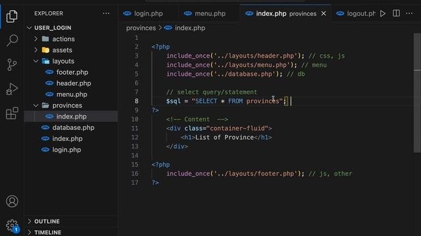Select the actions folder row
Screen dimensions: 421x236
click(x=71, y=39)
